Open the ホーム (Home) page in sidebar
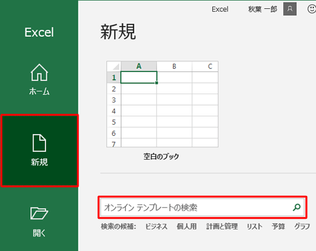The height and width of the screenshot is (251, 316). [x=39, y=80]
